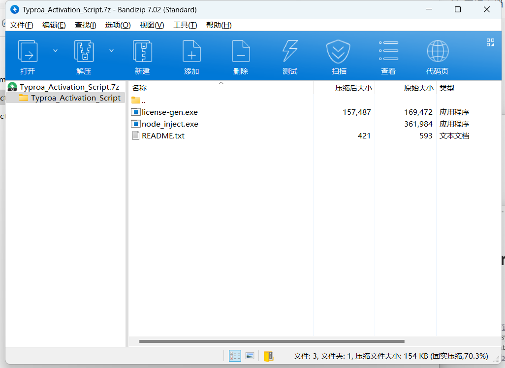
Task: Click the Scan (扫描) shield icon
Action: tap(338, 51)
